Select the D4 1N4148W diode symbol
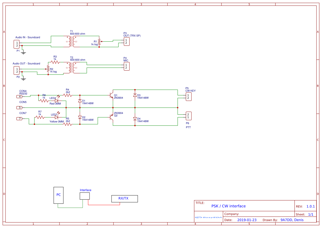 (134, 119)
